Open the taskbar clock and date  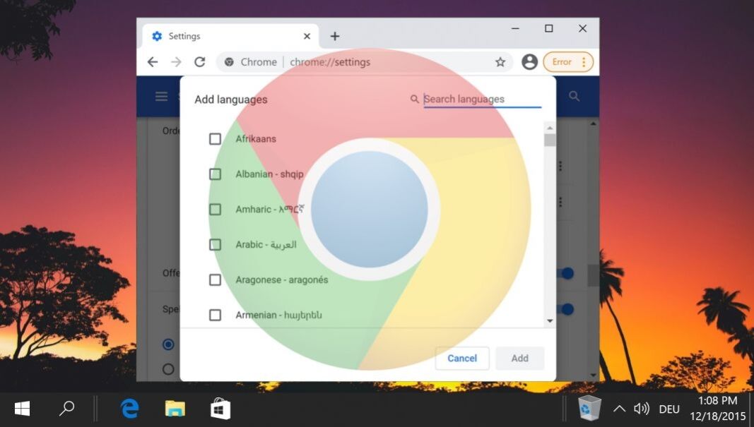[717, 409]
